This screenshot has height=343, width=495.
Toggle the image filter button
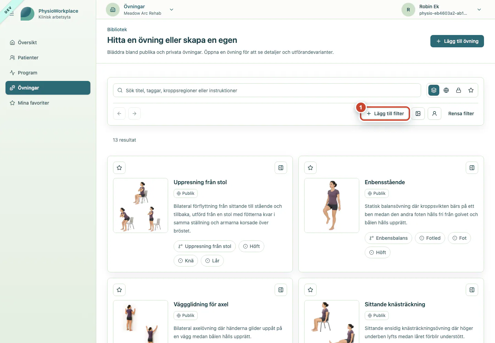tap(418, 114)
